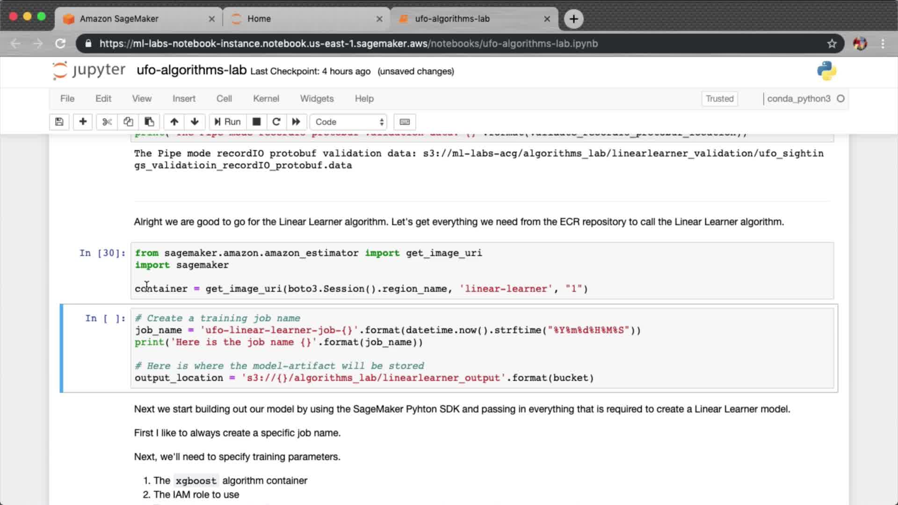
Task: Toggle the Trusted notebook indicator
Action: point(719,99)
